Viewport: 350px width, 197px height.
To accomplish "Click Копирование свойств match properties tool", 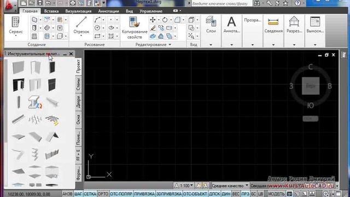I will tap(135, 28).
